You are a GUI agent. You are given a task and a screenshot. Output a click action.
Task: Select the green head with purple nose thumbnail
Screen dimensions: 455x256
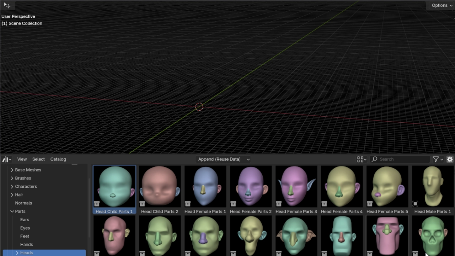205,236
